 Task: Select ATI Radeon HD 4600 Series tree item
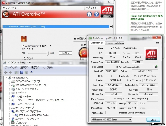point(34,115)
